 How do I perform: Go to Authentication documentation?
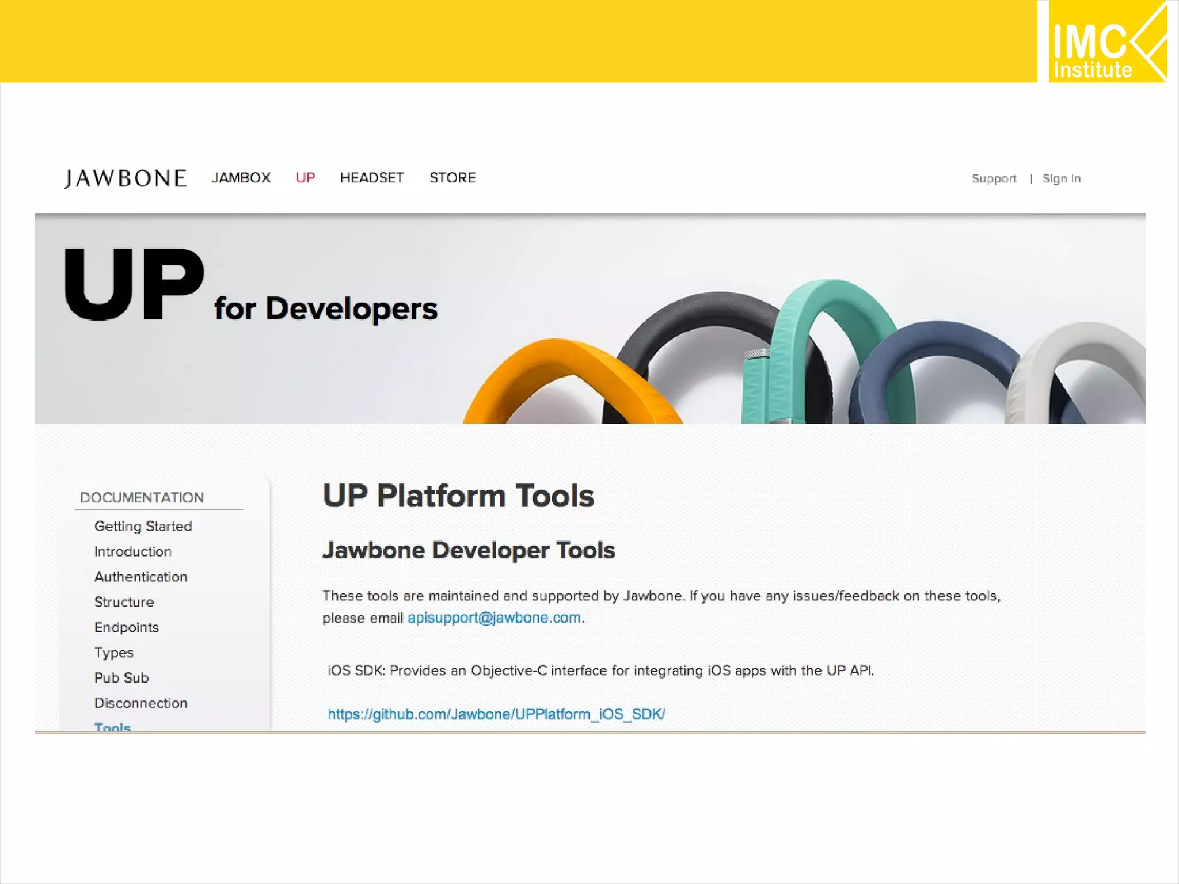(x=140, y=577)
